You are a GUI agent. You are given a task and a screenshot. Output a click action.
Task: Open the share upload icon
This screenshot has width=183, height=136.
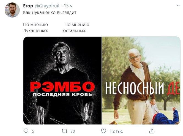tap(152, 131)
